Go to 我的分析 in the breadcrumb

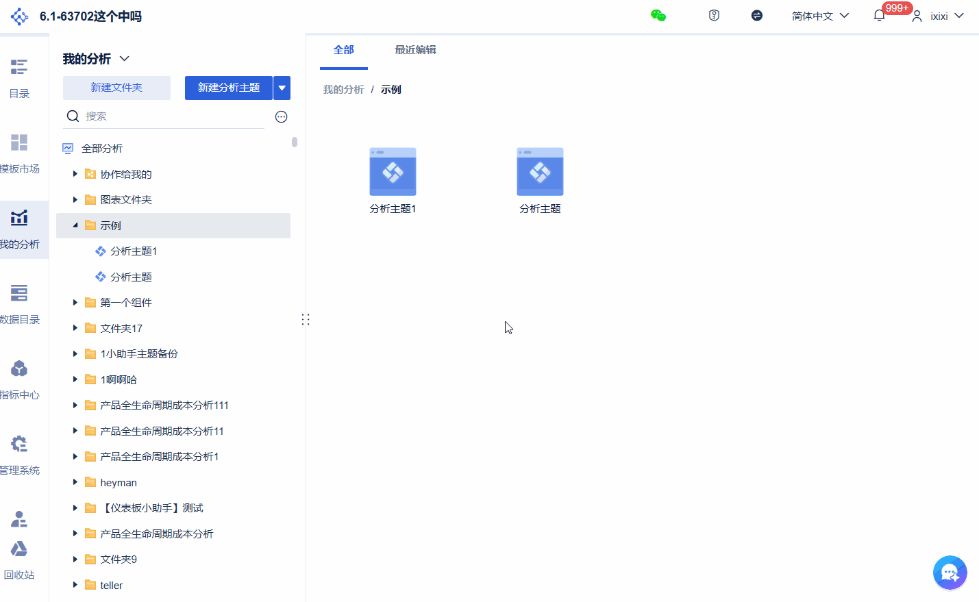[x=343, y=90]
